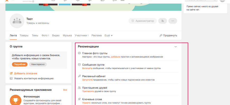This screenshot has width=230, height=105.
Task: Expand the Ещё dropdown in group tabs
Action: [109, 35]
